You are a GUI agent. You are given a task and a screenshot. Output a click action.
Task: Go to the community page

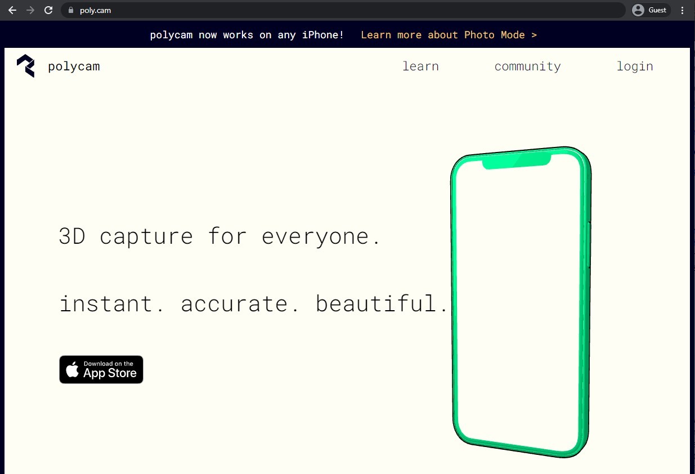(x=527, y=66)
